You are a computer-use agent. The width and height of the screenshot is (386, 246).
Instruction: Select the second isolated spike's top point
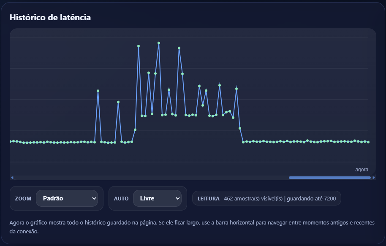point(118,102)
